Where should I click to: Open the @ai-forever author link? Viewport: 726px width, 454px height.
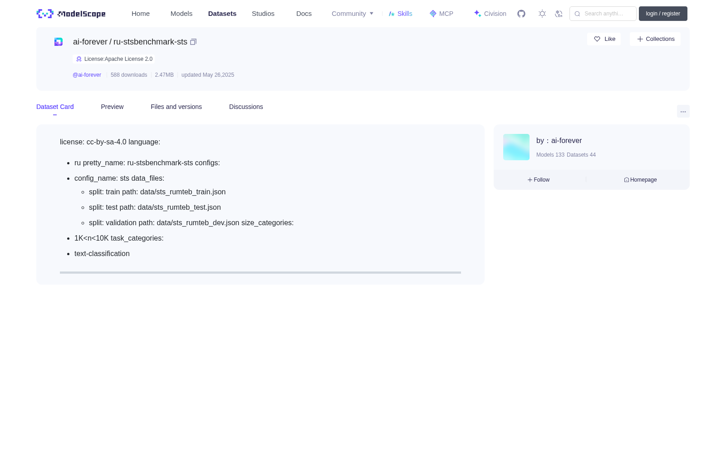tap(87, 75)
